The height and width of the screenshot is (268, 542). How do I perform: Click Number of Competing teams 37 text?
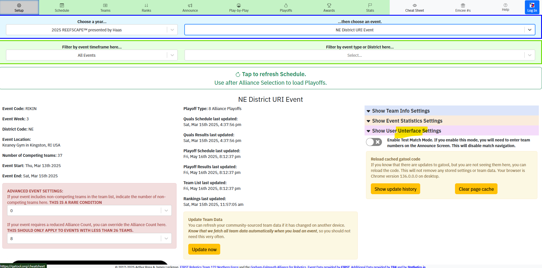pyautogui.click(x=32, y=155)
